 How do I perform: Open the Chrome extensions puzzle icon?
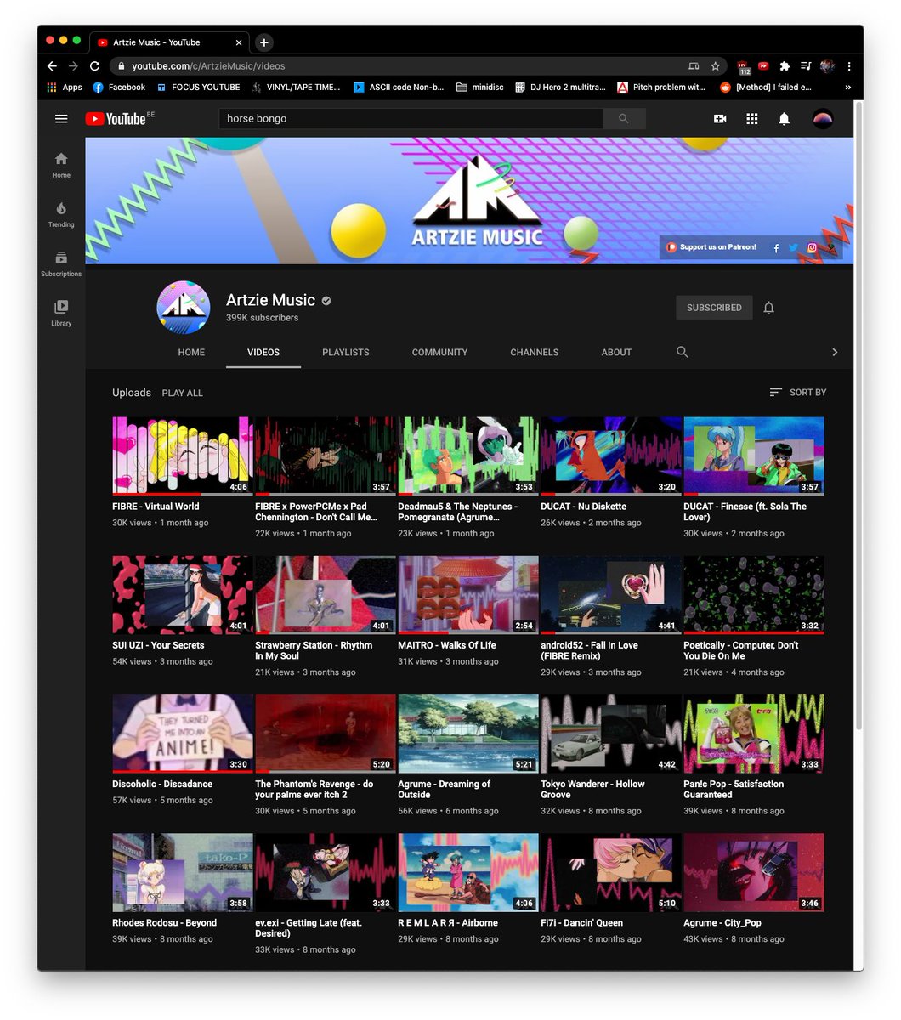785,65
